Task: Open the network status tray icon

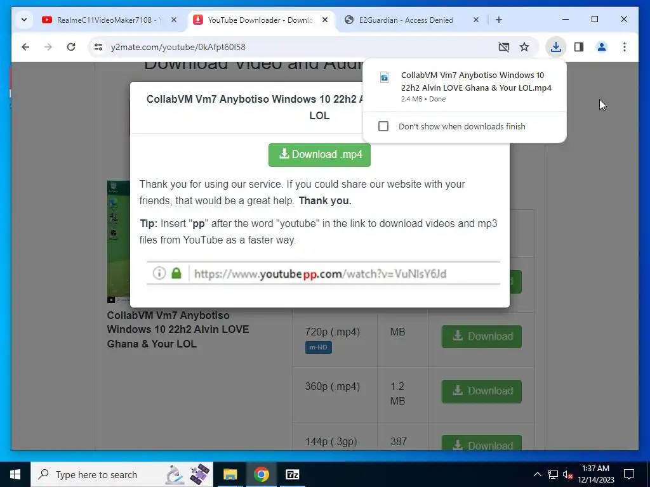Action: (553, 474)
